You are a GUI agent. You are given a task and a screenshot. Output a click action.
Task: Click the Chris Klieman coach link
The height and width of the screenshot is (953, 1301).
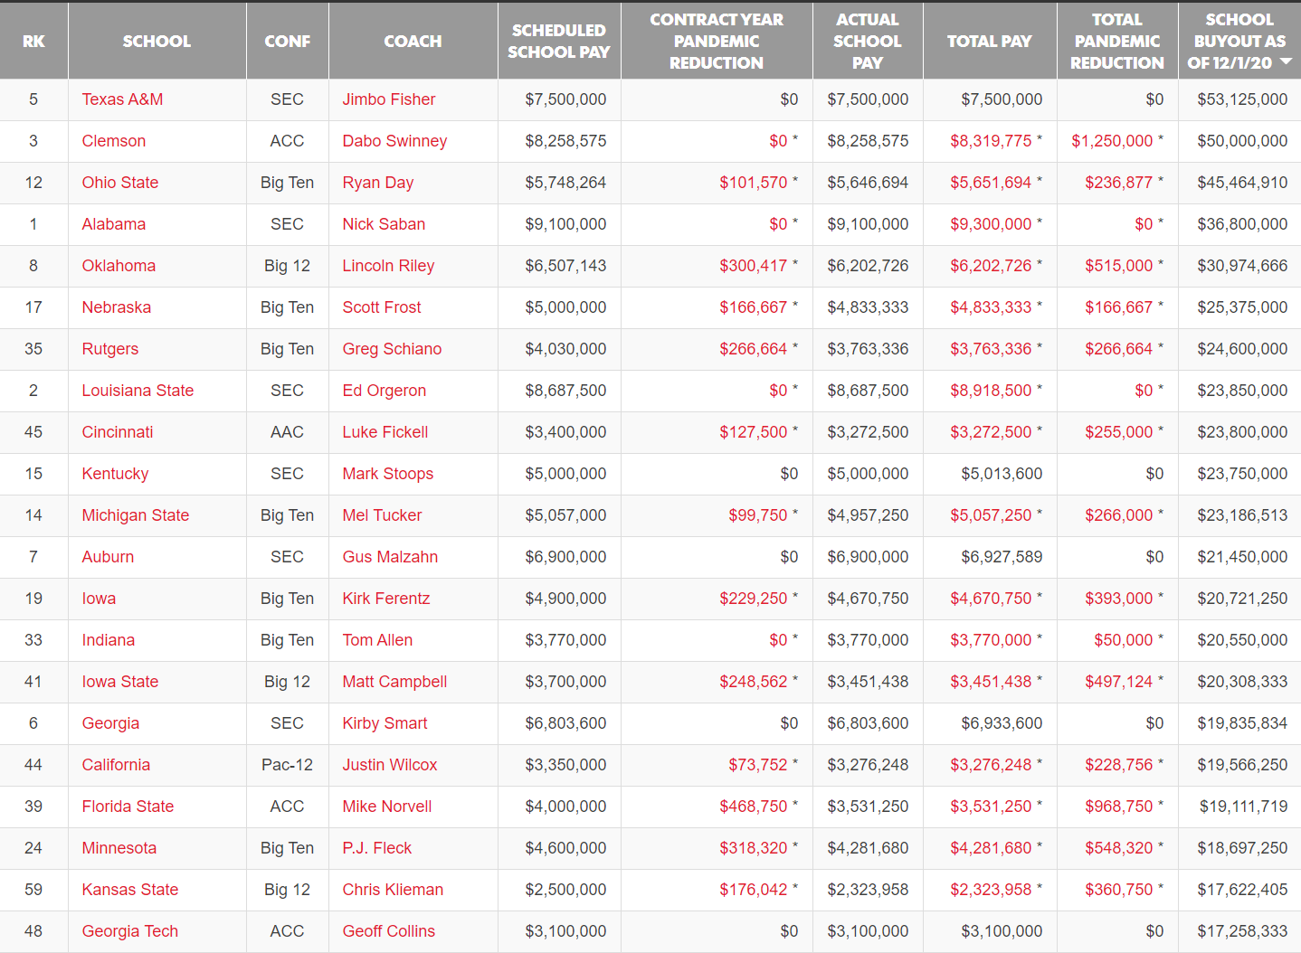click(393, 890)
